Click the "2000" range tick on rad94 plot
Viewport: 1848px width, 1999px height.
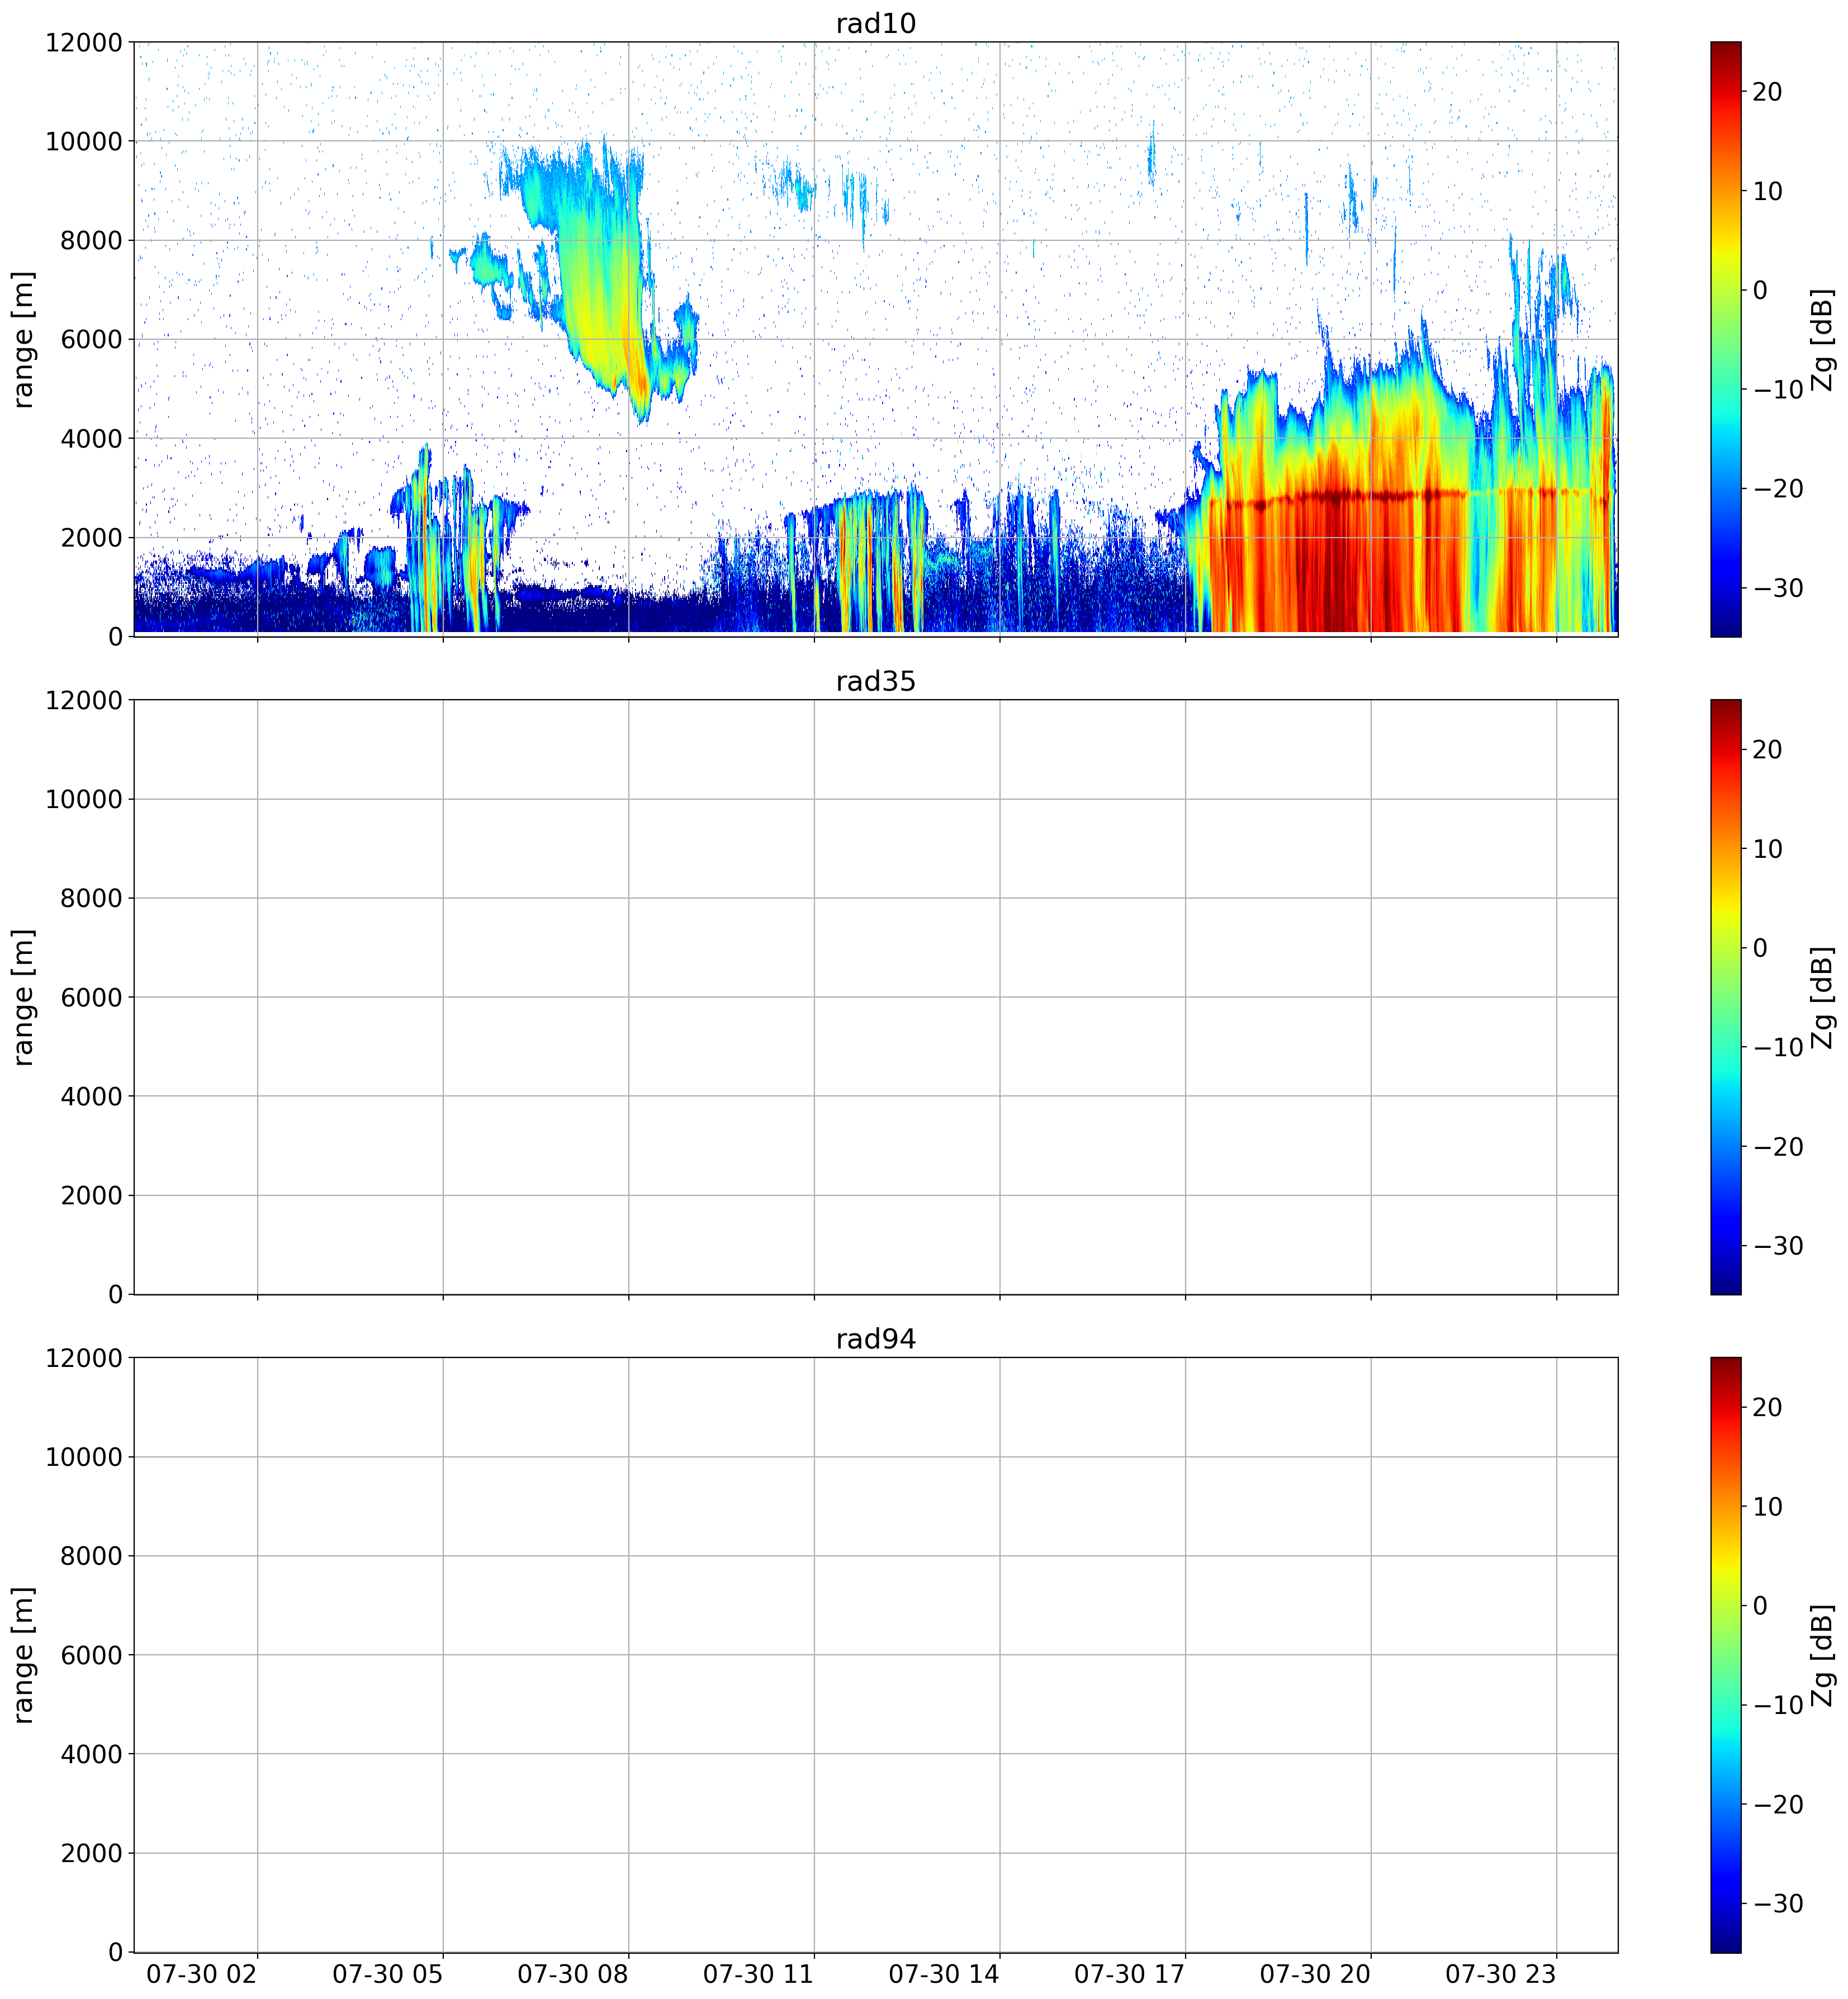point(91,1854)
